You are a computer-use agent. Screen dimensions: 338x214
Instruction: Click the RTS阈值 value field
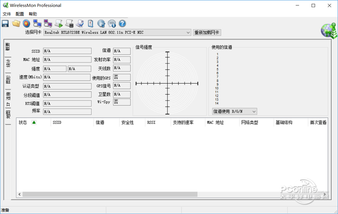67,103
